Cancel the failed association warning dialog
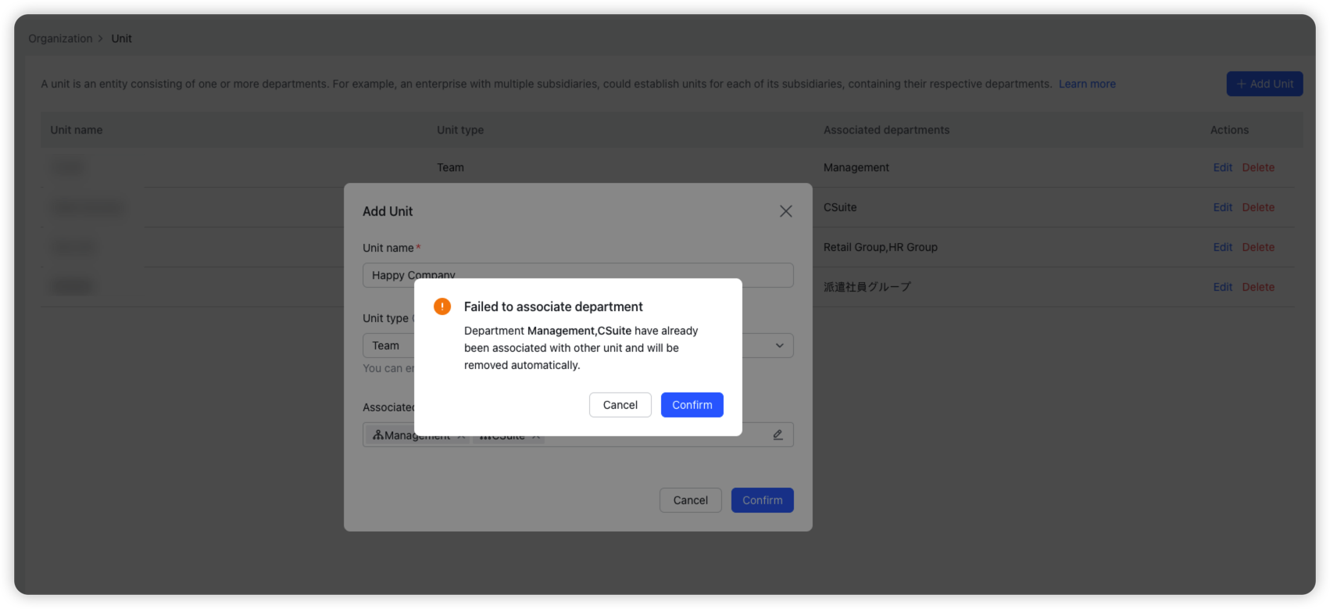Viewport: 1330px width, 609px height. coord(620,405)
